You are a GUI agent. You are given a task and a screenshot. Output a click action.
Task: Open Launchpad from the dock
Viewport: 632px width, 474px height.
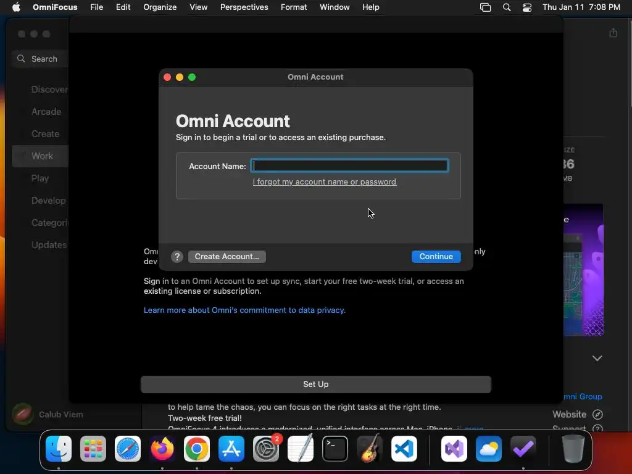pyautogui.click(x=93, y=449)
